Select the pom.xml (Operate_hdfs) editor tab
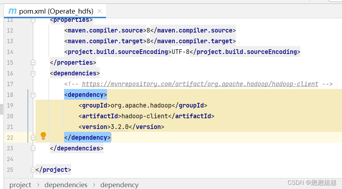 coord(55,11)
